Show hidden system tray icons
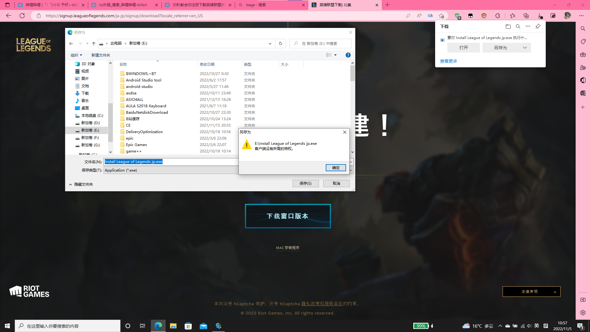 point(500,326)
